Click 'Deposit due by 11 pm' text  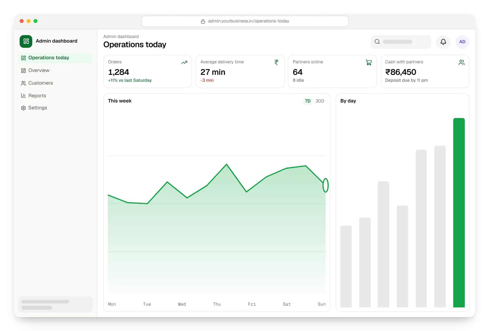(406, 80)
